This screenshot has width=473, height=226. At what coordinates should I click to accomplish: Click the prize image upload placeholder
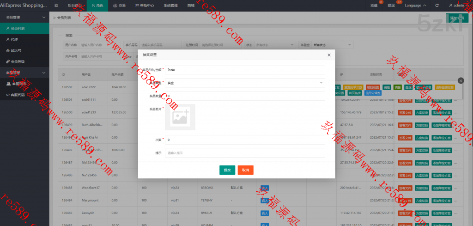[180, 116]
